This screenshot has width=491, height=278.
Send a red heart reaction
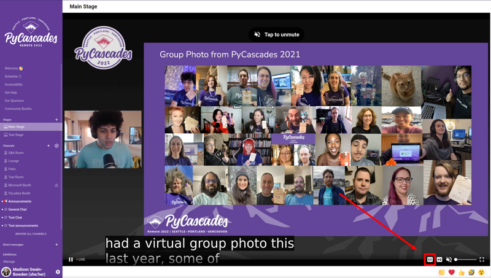(x=451, y=272)
